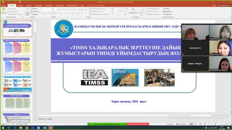Screen dimensions: 232x130
Task: Clear all formatting icon in font group
Action: pos(66,10)
